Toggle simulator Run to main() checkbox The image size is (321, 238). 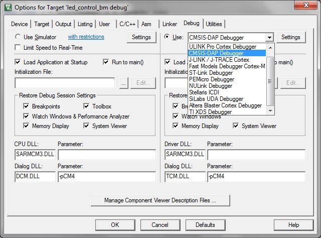click(106, 62)
